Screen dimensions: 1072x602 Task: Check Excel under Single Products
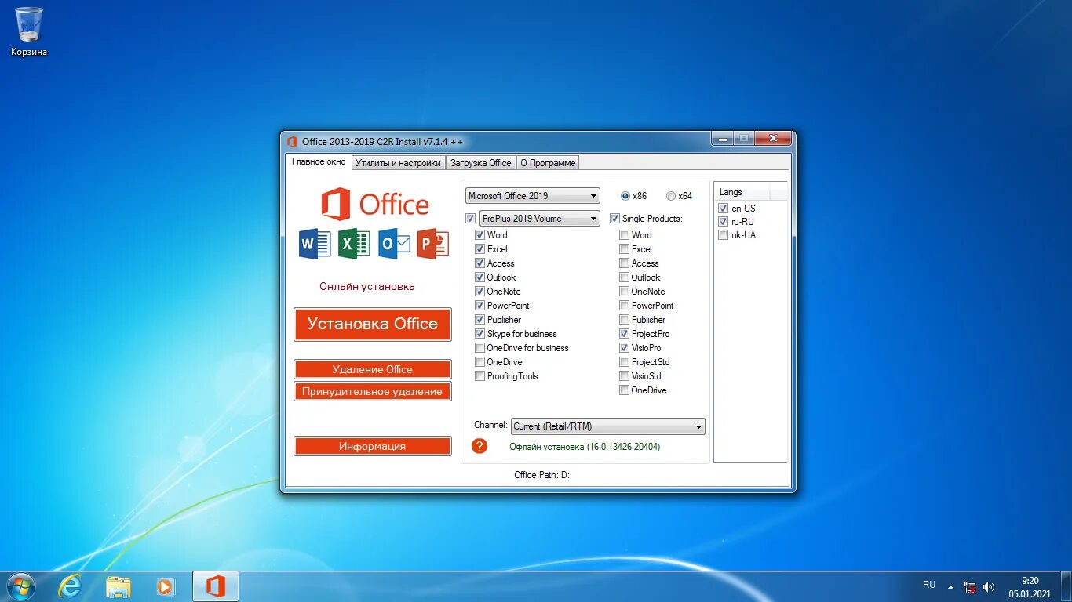click(624, 249)
